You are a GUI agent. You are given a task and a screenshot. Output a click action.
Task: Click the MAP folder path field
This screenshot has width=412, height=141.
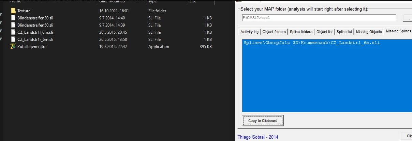(x=318, y=18)
